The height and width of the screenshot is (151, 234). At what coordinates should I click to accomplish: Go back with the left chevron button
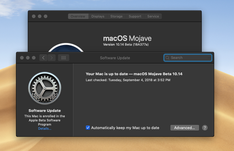pyautogui.click(x=43, y=58)
